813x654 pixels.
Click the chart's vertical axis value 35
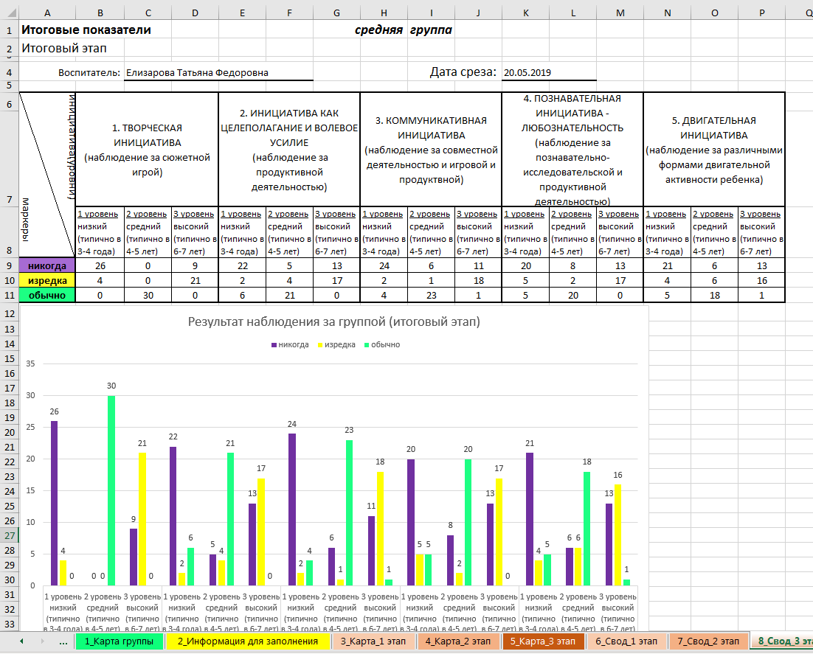point(30,363)
